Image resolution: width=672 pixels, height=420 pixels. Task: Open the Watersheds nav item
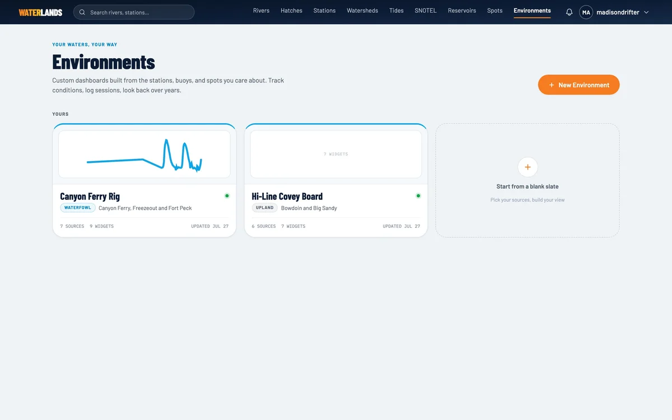(x=362, y=11)
